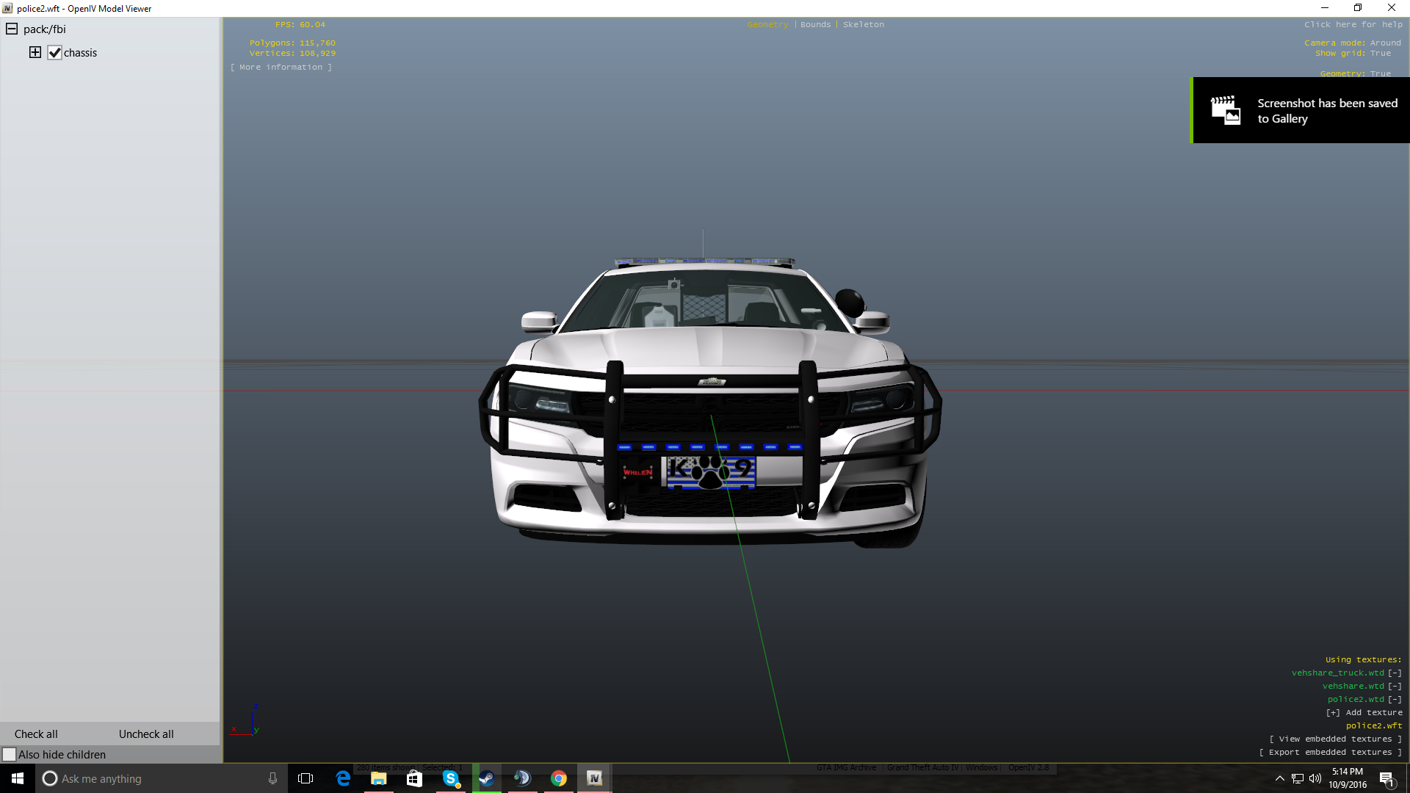
Task: Open File Explorer from taskbar
Action: click(379, 778)
